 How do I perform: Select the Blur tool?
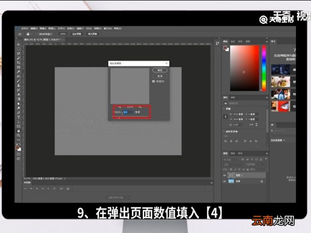tap(18, 103)
